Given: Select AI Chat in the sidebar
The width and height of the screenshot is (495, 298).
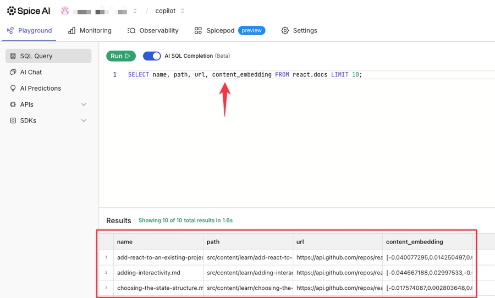Looking at the screenshot, I should 31,72.
